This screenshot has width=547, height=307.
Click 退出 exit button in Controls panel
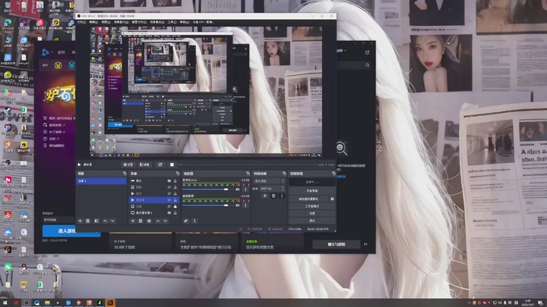point(312,220)
